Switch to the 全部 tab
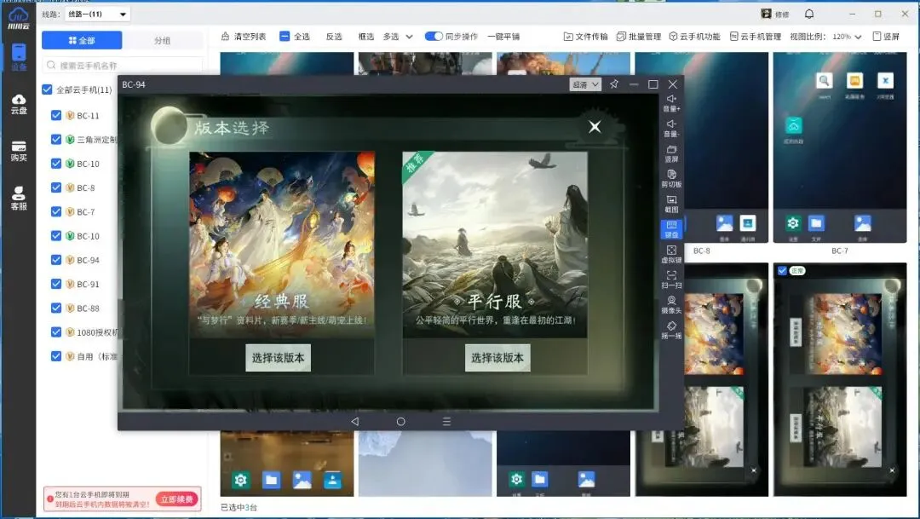 [x=82, y=41]
